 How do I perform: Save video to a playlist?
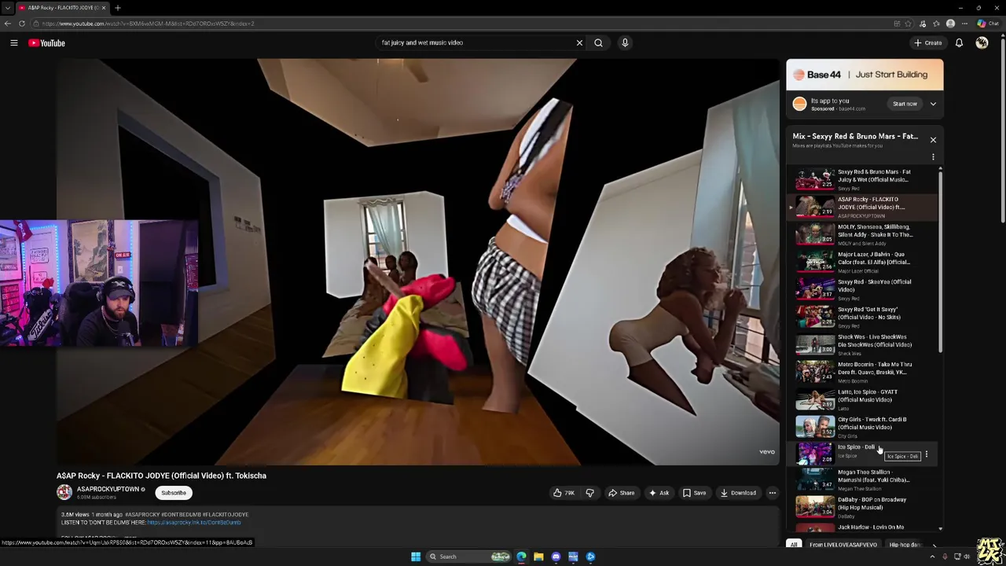[x=694, y=493]
